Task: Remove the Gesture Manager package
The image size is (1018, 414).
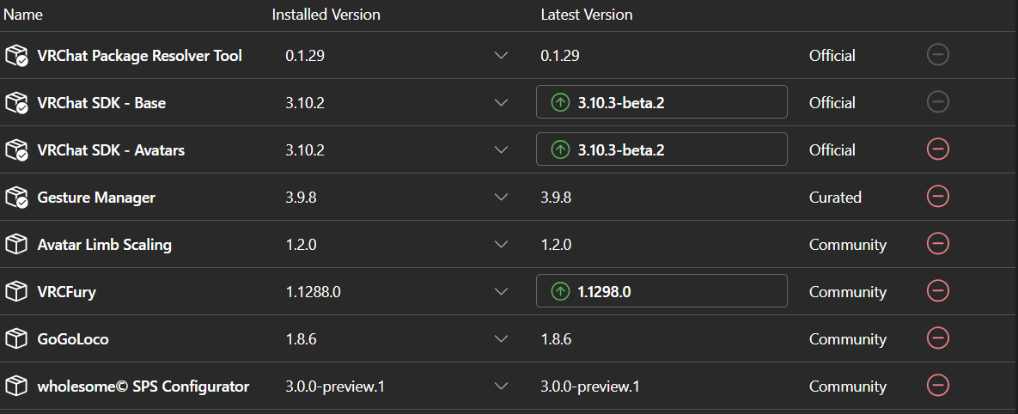Action: pyautogui.click(x=938, y=197)
